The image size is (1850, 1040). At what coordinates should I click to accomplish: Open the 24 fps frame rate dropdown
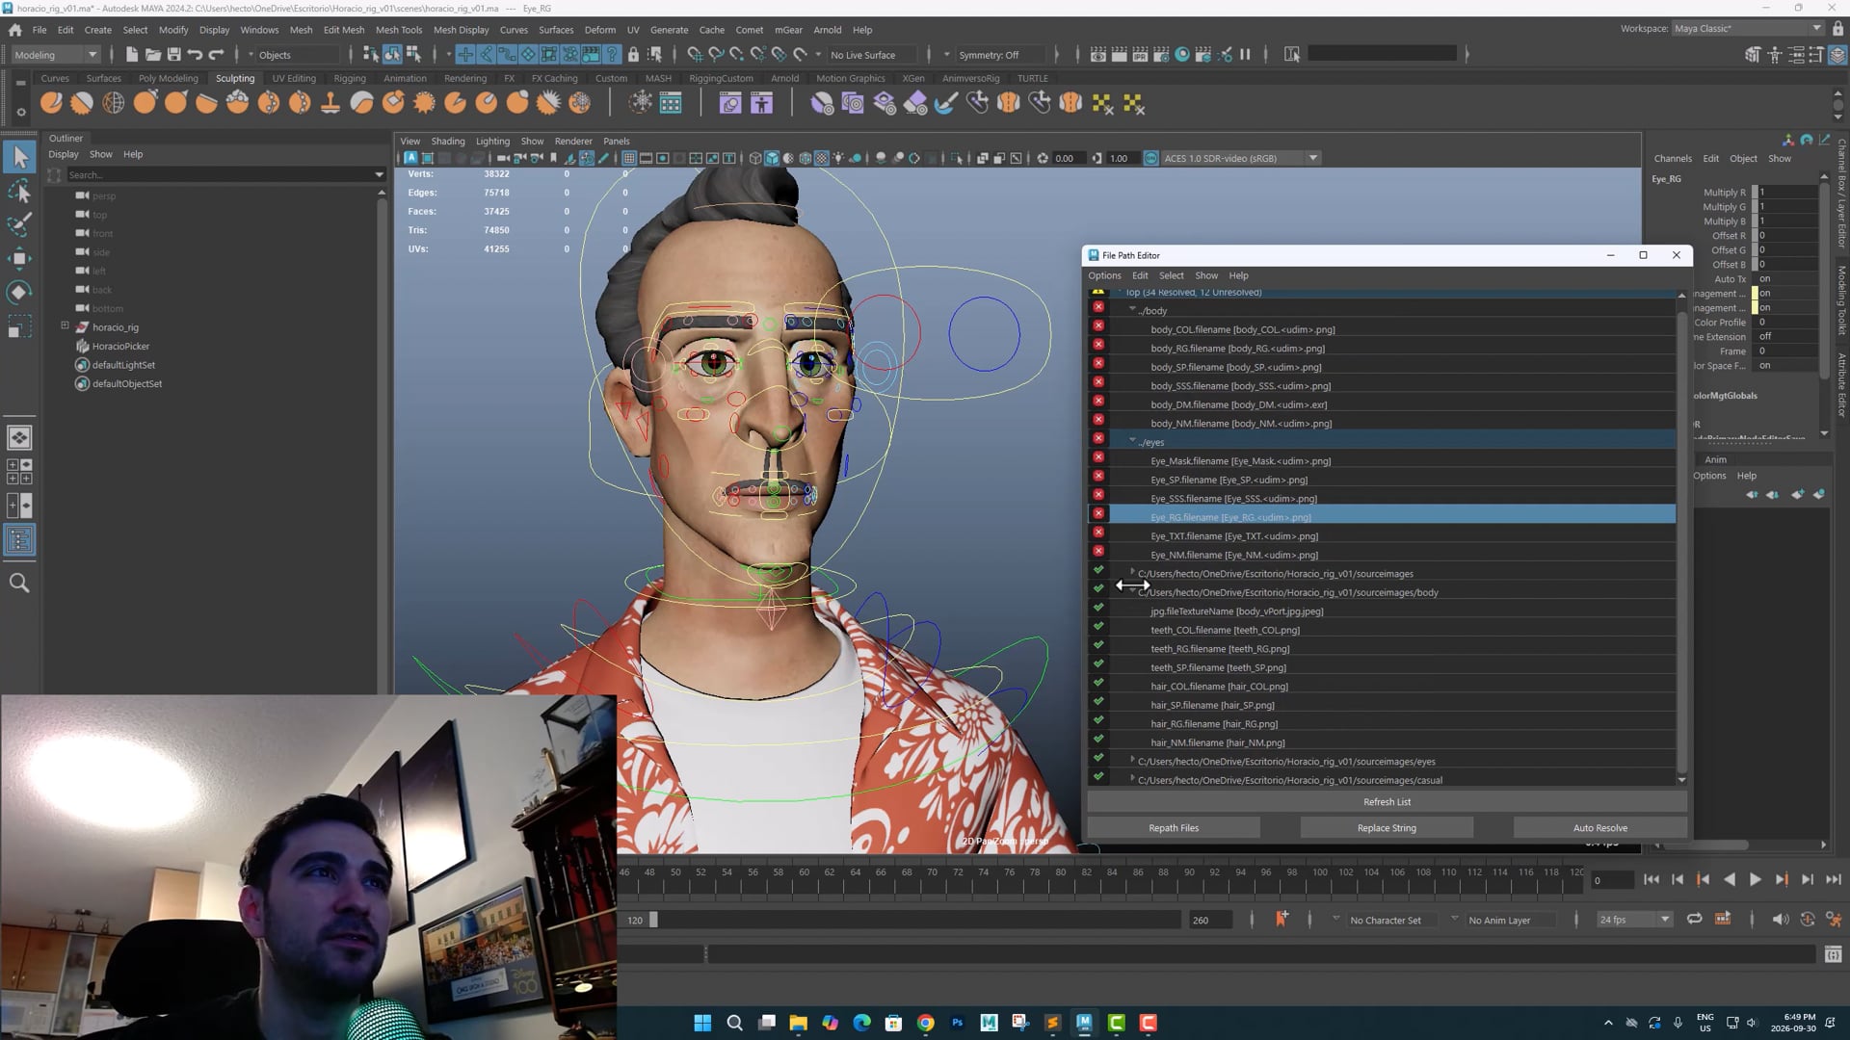pyautogui.click(x=1634, y=920)
